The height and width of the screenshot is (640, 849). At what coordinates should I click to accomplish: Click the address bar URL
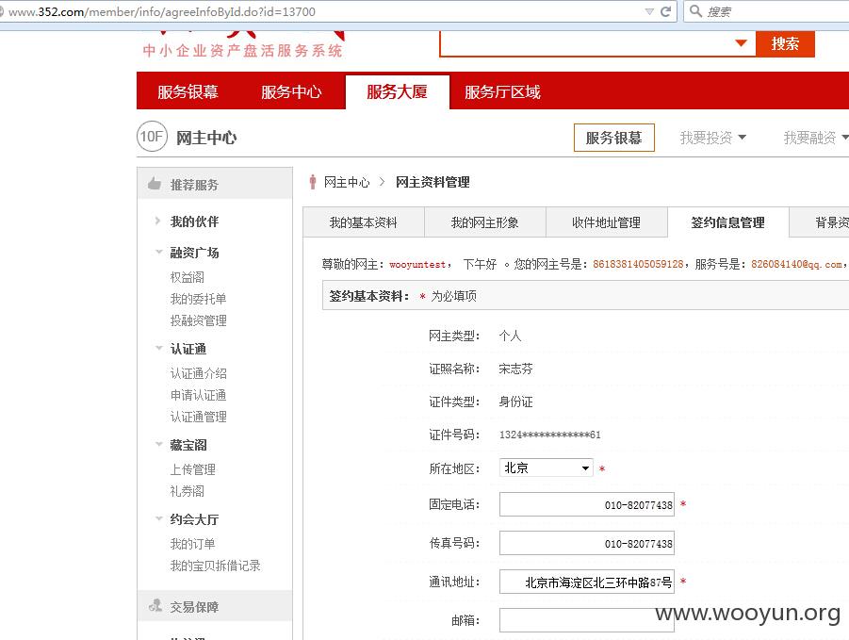click(x=162, y=11)
